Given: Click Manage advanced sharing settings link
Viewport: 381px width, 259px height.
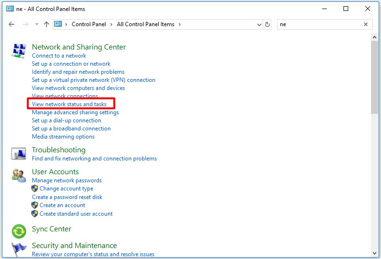Looking at the screenshot, I should pyautogui.click(x=75, y=112).
